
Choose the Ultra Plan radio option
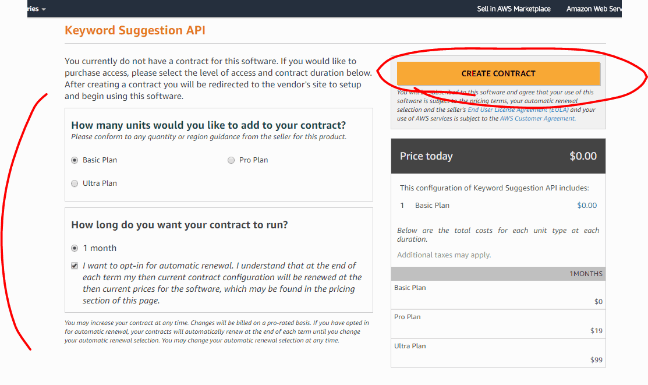(75, 183)
